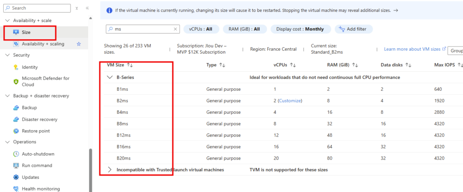Open the Identity key icon
The image size is (463, 192).
pyautogui.click(x=16, y=67)
